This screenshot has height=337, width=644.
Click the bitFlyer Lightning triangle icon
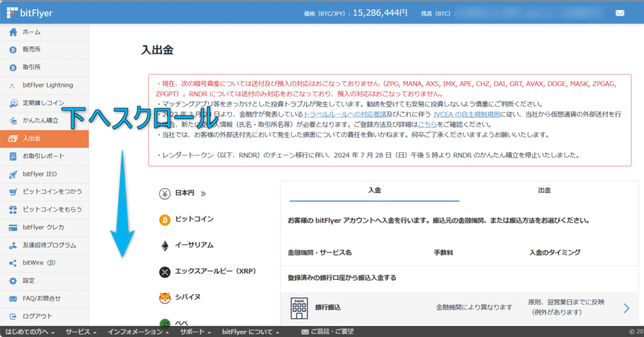pos(13,85)
